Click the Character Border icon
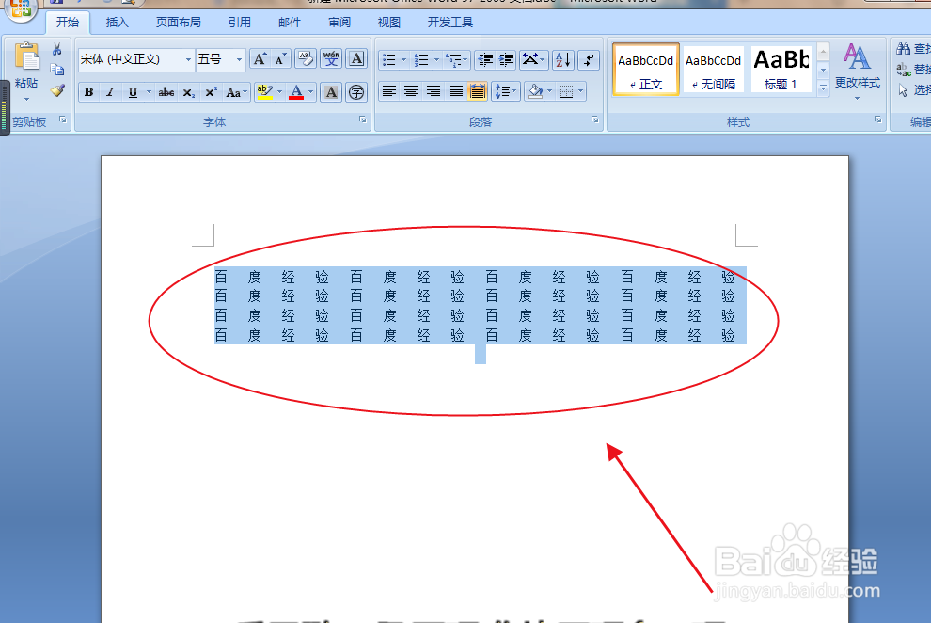Screen dimensions: 931x623 (x=356, y=59)
